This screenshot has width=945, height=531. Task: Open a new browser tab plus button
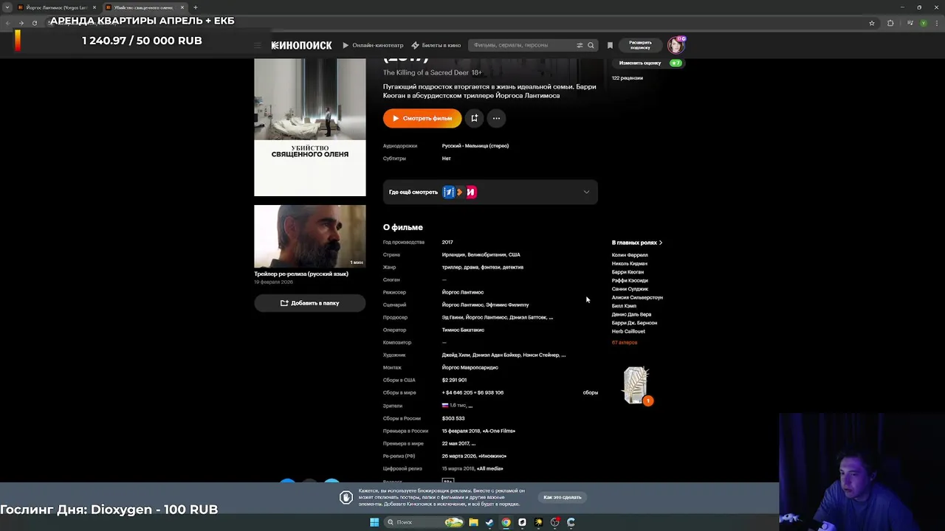(x=196, y=7)
